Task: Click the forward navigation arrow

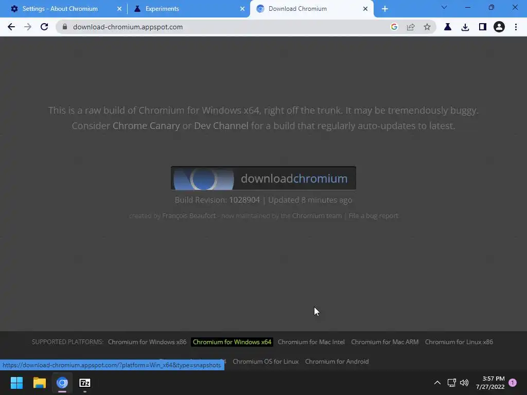Action: (28, 27)
